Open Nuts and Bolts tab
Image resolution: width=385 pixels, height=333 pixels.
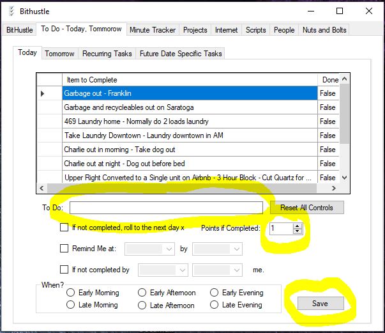click(x=324, y=30)
